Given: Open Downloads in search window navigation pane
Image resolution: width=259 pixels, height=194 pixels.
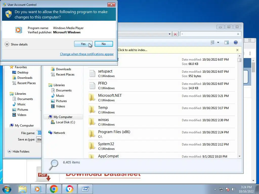Looking at the screenshot, I should coord(61,69).
